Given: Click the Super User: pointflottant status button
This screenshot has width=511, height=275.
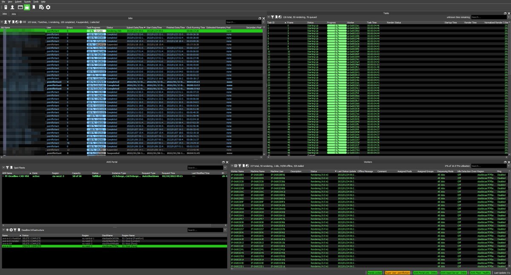Looking at the screenshot, I should tap(398, 272).
